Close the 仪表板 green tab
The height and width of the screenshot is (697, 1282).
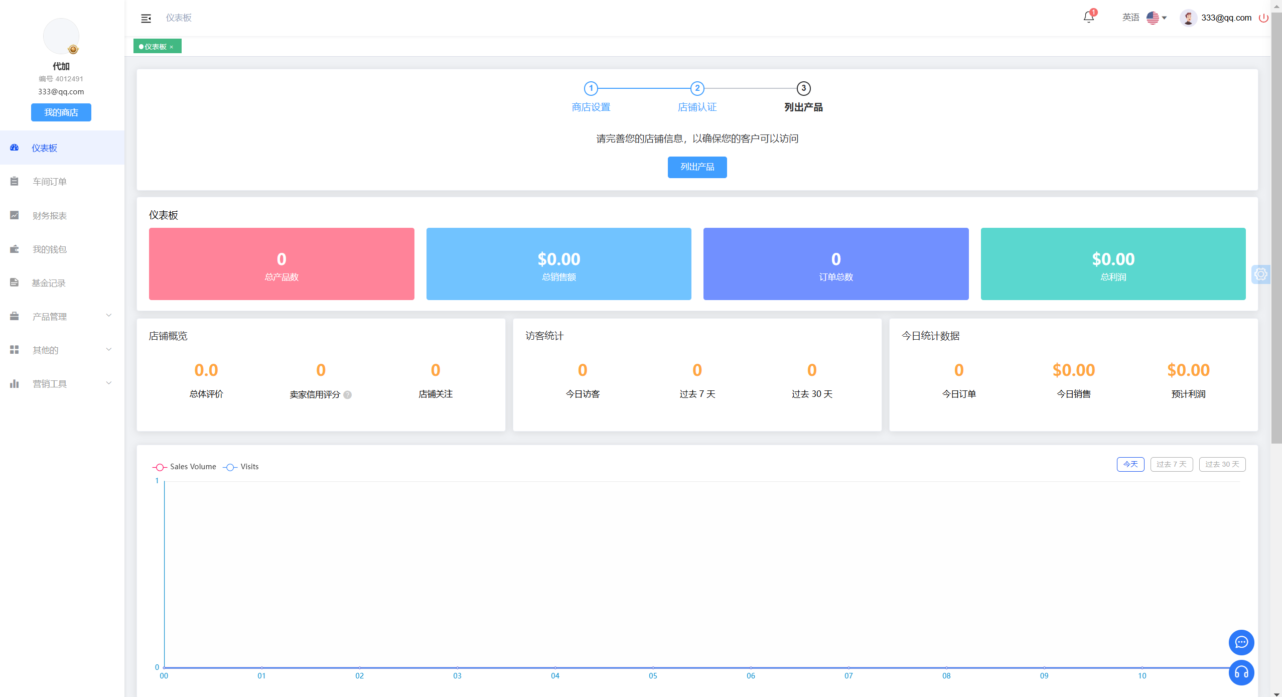pyautogui.click(x=172, y=47)
